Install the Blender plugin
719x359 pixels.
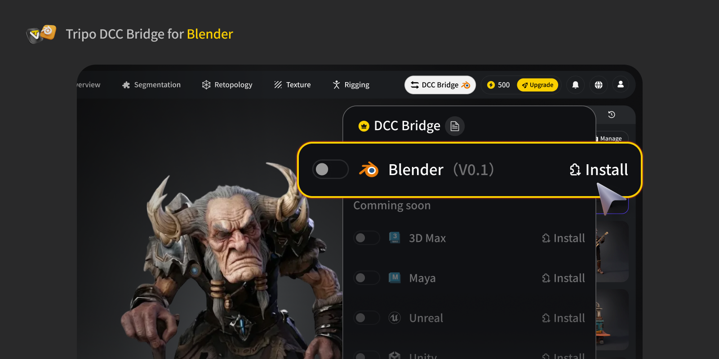coord(599,170)
